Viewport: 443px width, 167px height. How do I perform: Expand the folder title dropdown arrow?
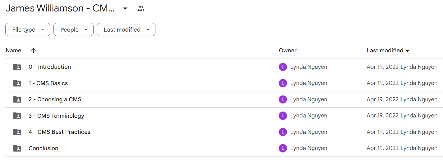(125, 8)
